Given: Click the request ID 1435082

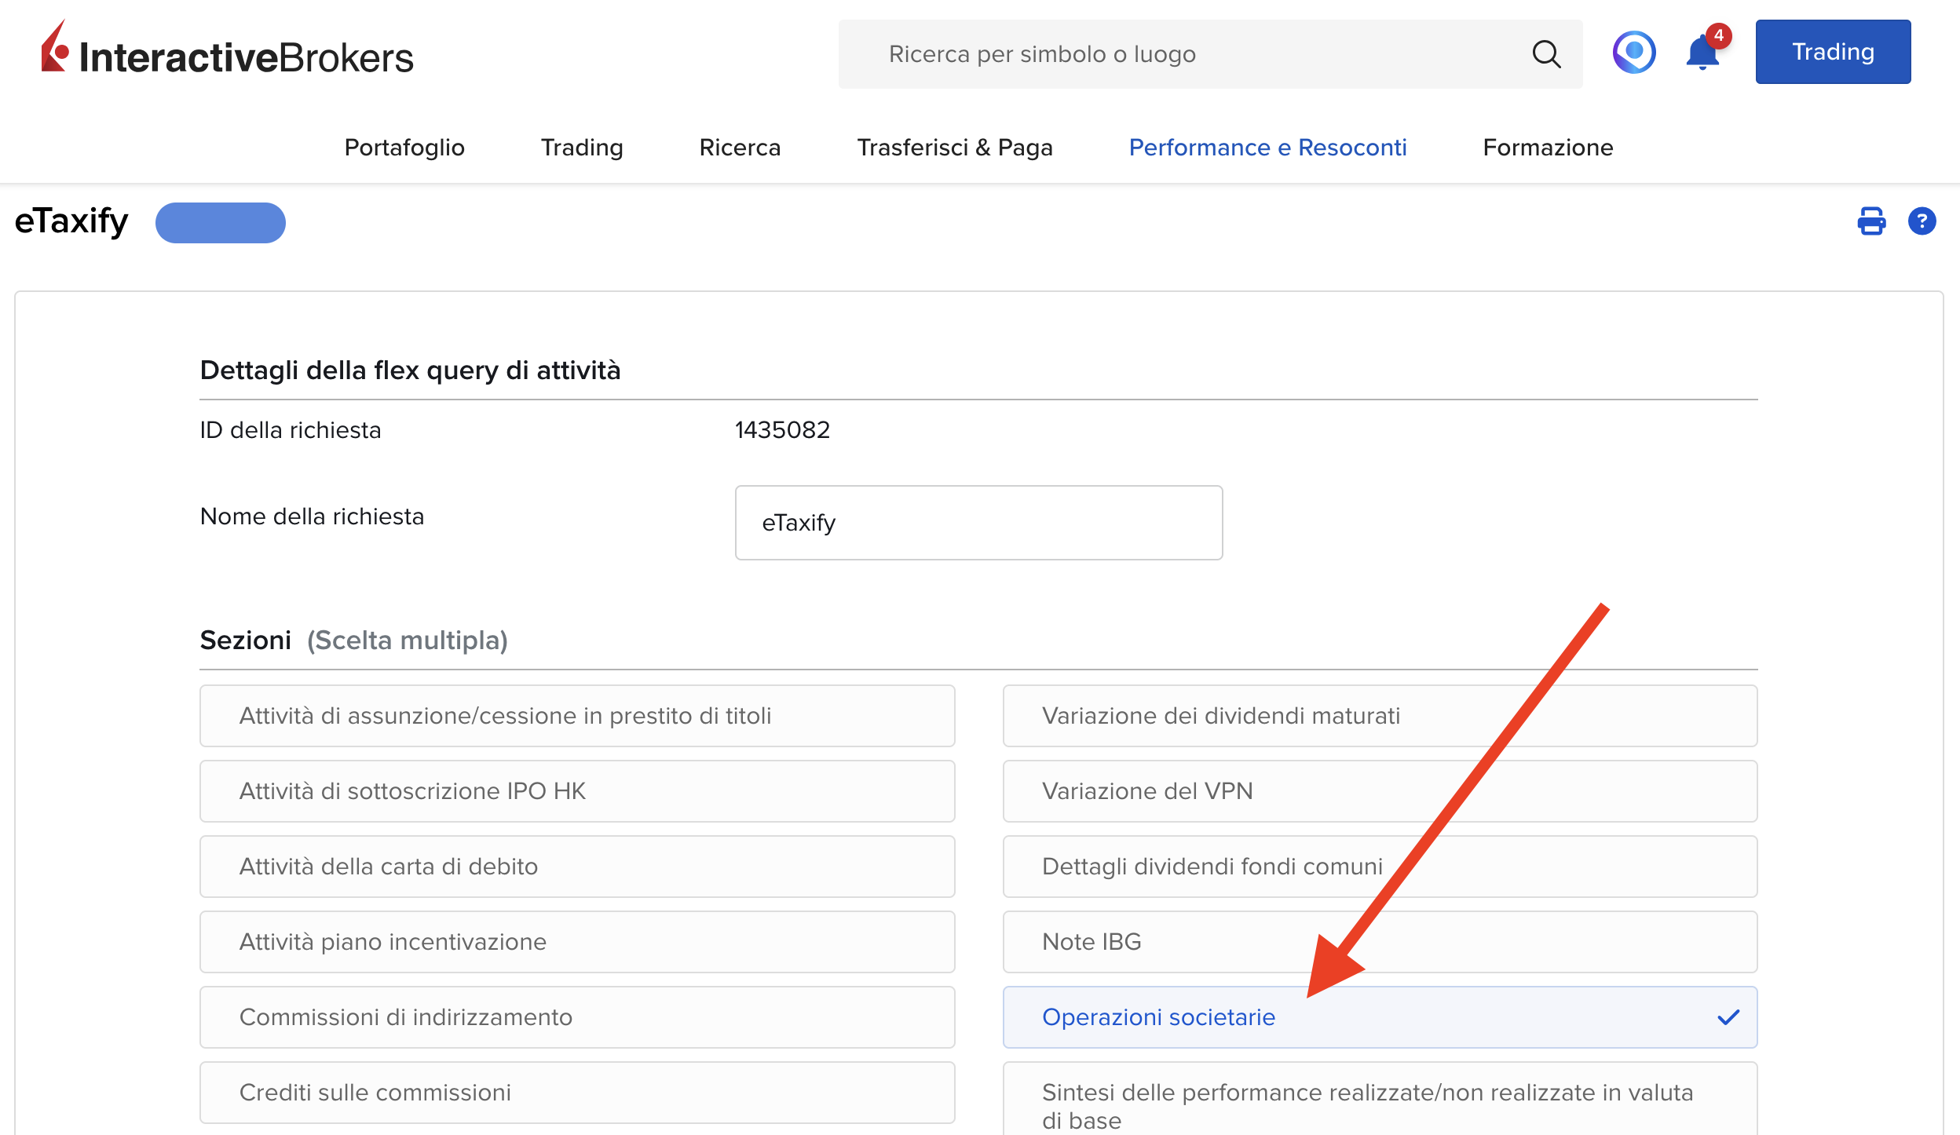Looking at the screenshot, I should (x=782, y=430).
